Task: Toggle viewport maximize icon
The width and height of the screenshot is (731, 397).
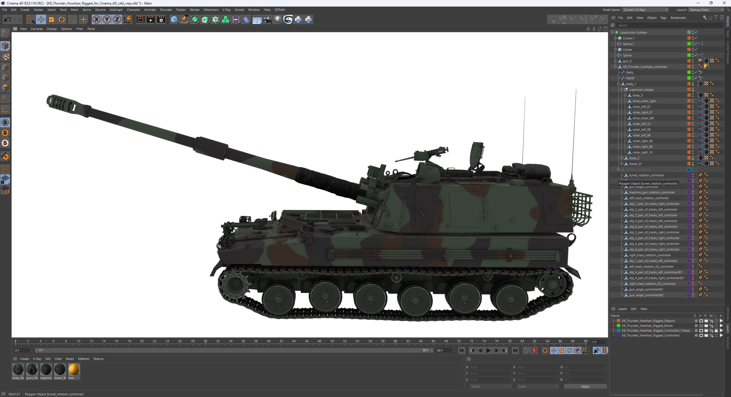Action: (x=605, y=29)
